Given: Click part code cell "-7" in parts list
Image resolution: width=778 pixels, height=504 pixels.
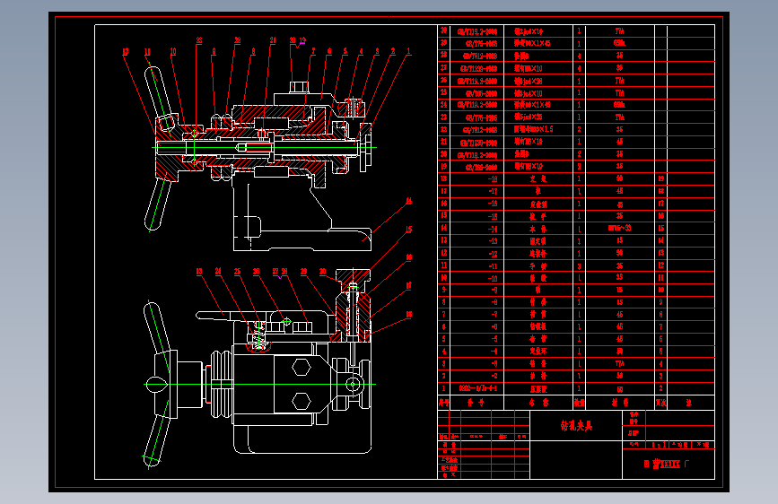Looking at the screenshot, I should 494,315.
